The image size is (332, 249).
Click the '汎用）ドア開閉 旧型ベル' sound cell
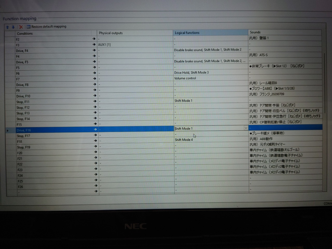285,111
